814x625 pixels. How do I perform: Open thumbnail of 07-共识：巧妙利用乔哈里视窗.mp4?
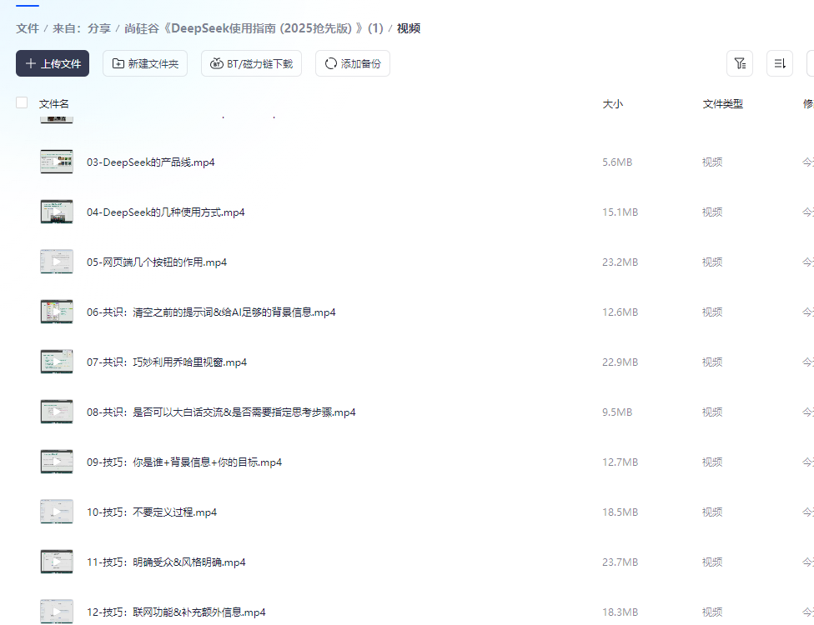coord(57,362)
